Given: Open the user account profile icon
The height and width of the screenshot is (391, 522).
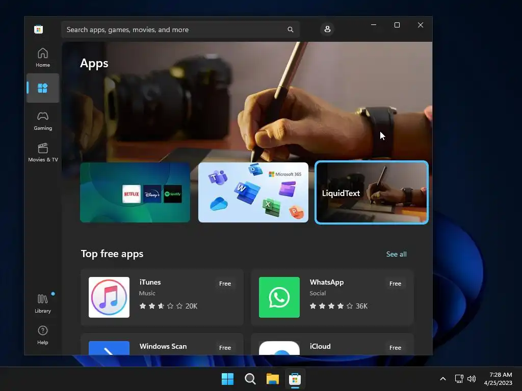Looking at the screenshot, I should [327, 29].
